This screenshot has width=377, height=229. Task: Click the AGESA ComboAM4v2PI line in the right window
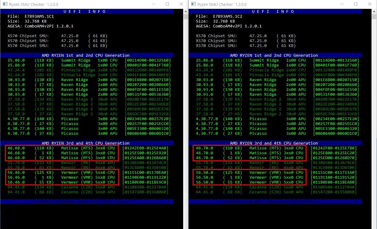click(229, 26)
